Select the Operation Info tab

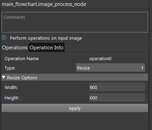pos(46,48)
